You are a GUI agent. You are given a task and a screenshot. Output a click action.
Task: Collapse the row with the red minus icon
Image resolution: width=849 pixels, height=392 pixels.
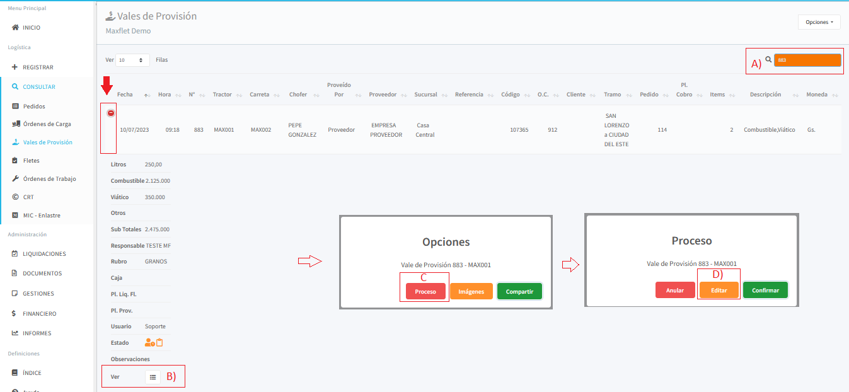tap(111, 113)
